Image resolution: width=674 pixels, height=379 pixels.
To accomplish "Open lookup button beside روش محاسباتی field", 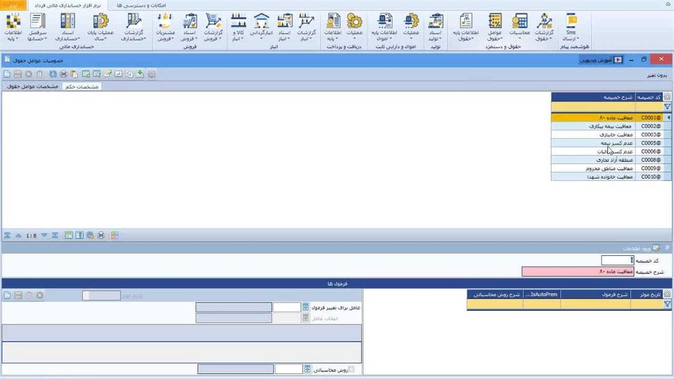I will (308, 370).
